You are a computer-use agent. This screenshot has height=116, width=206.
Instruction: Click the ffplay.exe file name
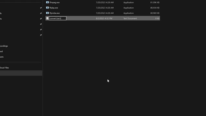pos(54,8)
